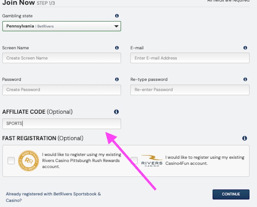
Task: Click the info icon next to E-mail
Action: tap(245, 48)
